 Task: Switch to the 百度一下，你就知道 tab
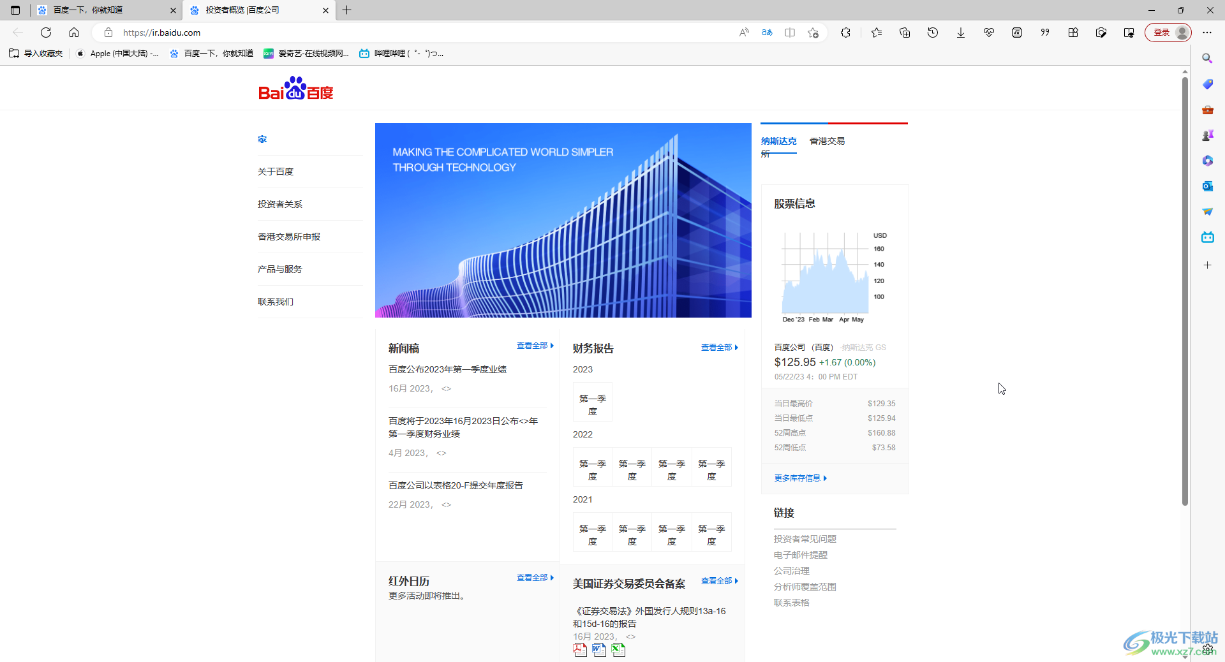107,10
